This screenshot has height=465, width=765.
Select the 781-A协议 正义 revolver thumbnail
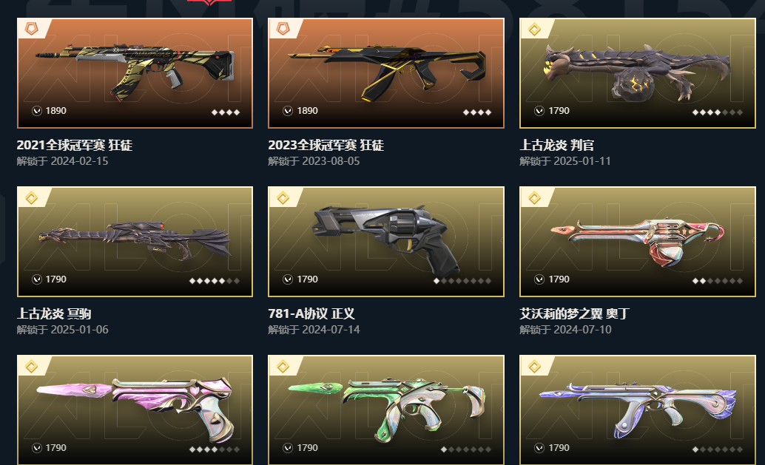pos(386,242)
